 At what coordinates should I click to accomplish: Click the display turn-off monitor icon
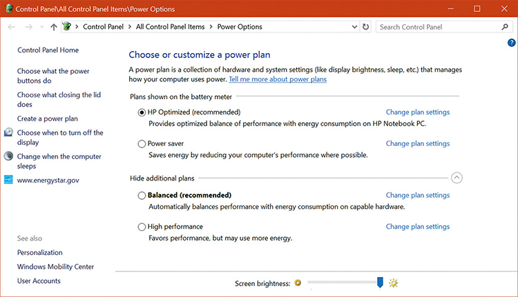pyautogui.click(x=8, y=132)
